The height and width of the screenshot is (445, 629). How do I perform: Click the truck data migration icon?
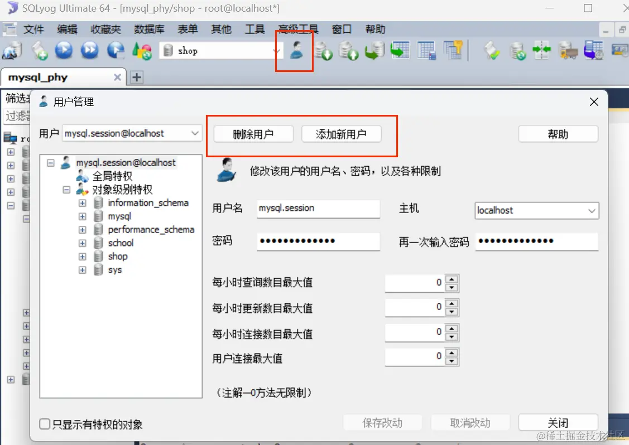pos(568,51)
